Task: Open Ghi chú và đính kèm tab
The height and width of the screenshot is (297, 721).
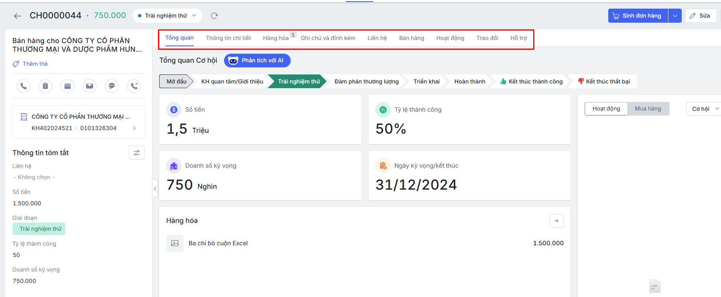Action: [x=328, y=38]
